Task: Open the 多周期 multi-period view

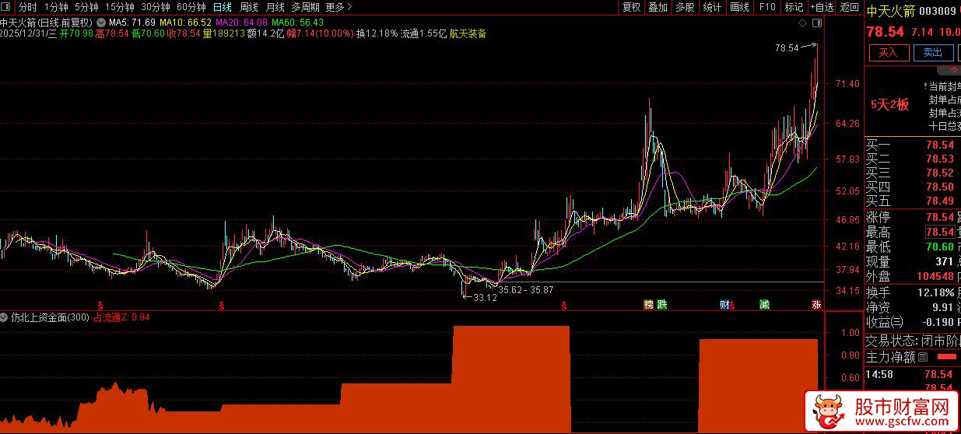Action: [305, 7]
